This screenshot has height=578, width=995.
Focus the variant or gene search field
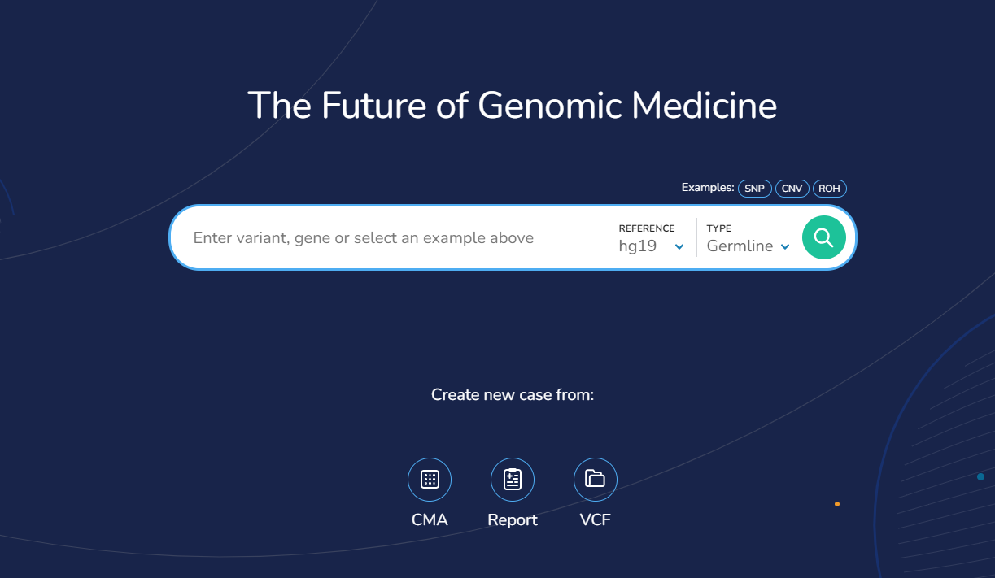391,238
